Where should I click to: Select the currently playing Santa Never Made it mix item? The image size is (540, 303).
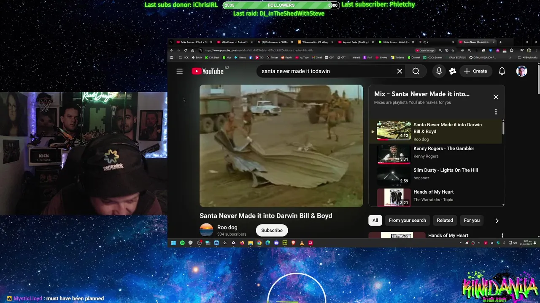click(x=436, y=131)
